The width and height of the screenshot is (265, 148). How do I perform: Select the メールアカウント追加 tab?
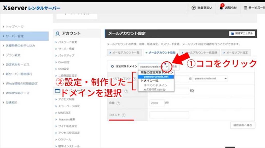tap(160, 53)
